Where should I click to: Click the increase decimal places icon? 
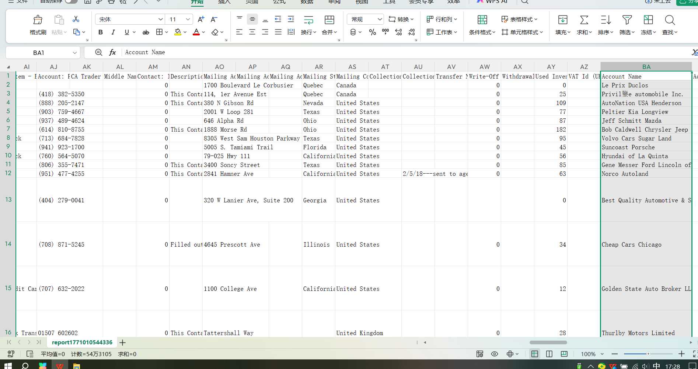click(x=399, y=32)
